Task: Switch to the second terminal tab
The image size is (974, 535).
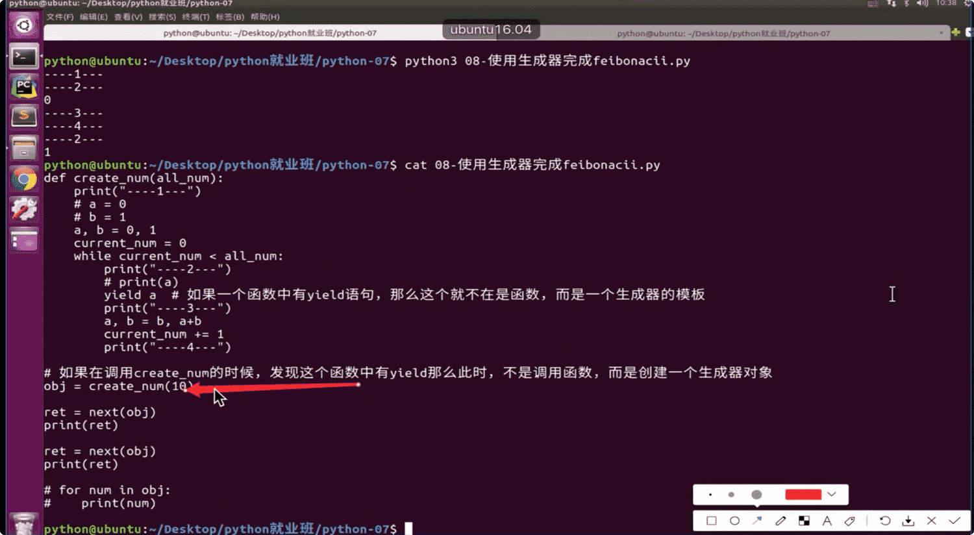Action: (723, 33)
